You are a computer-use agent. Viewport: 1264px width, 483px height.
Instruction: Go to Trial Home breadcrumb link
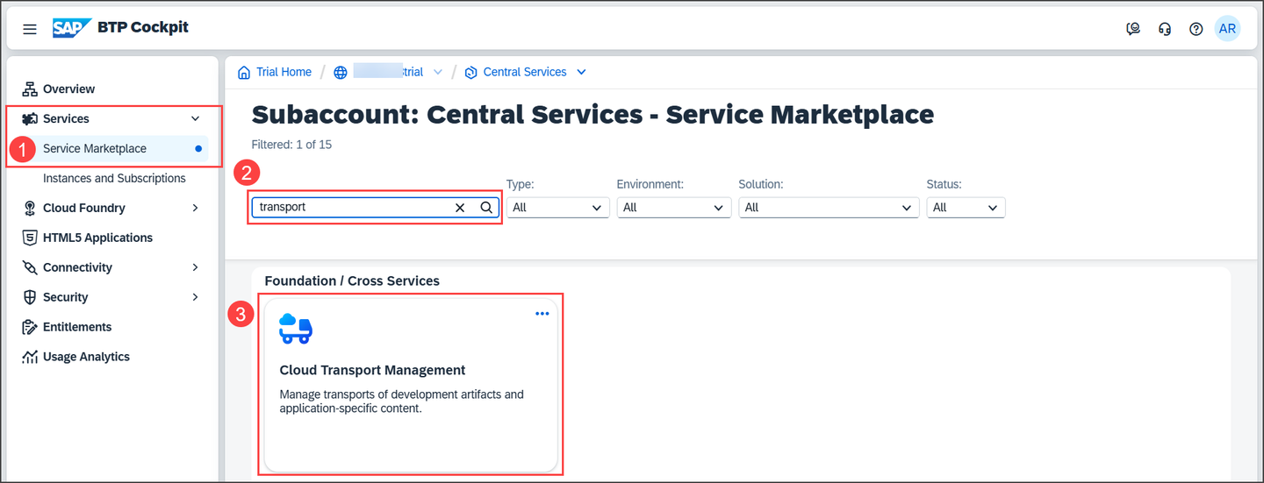(284, 72)
